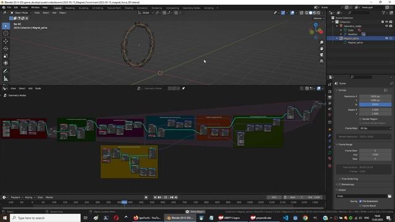Click the timeline current frame marker
Screen dimensions: 395x222
tap(125, 202)
